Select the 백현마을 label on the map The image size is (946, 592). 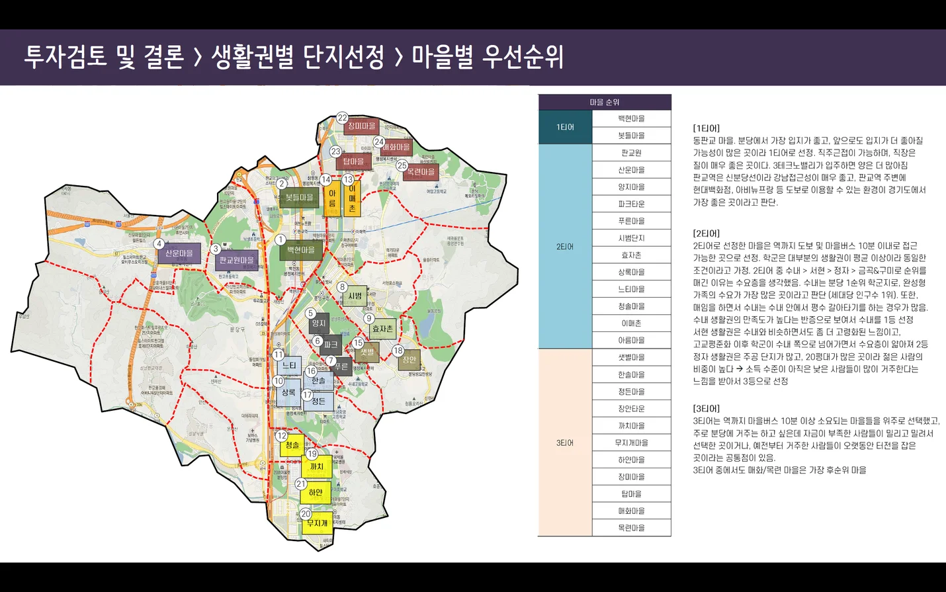(301, 250)
